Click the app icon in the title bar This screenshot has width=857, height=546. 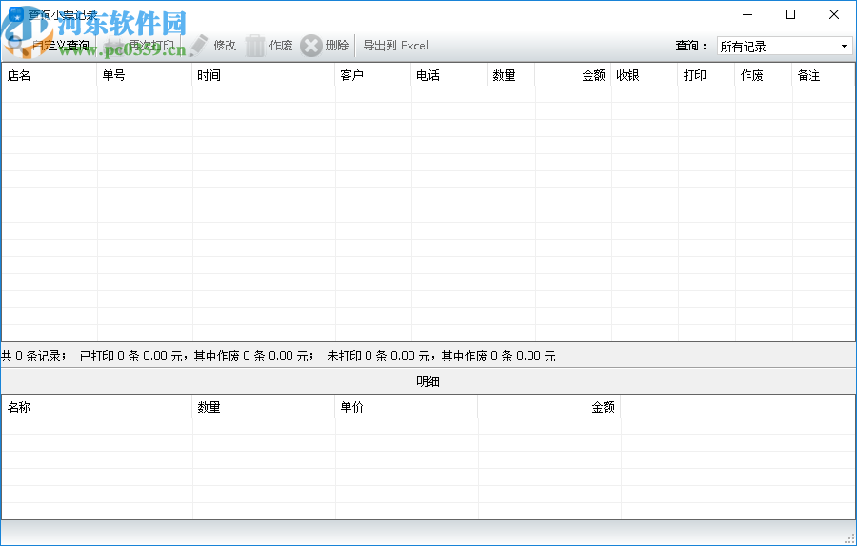tap(16, 14)
